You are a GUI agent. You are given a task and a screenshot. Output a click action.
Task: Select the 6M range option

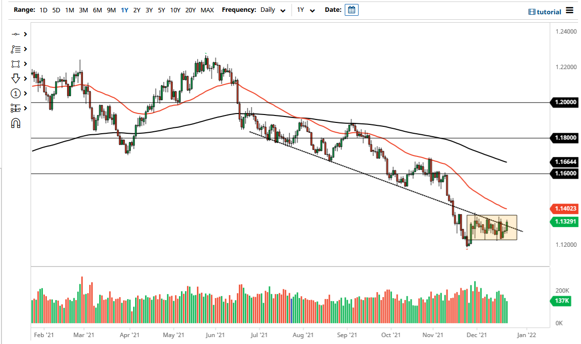tap(97, 10)
